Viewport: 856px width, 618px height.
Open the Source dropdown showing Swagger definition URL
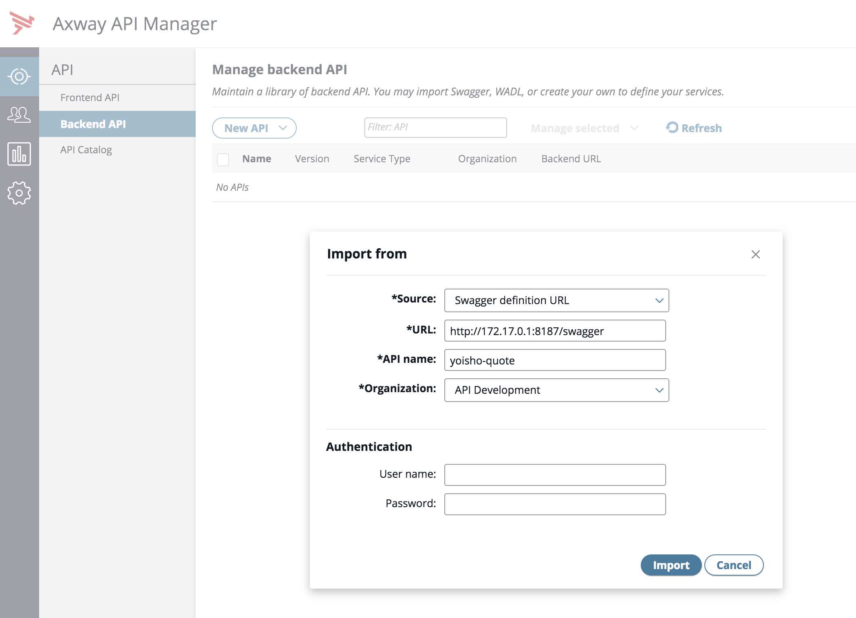[x=556, y=300]
